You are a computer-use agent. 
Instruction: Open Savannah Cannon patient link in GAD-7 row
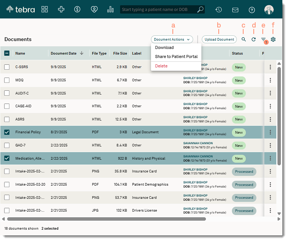pos(198,143)
